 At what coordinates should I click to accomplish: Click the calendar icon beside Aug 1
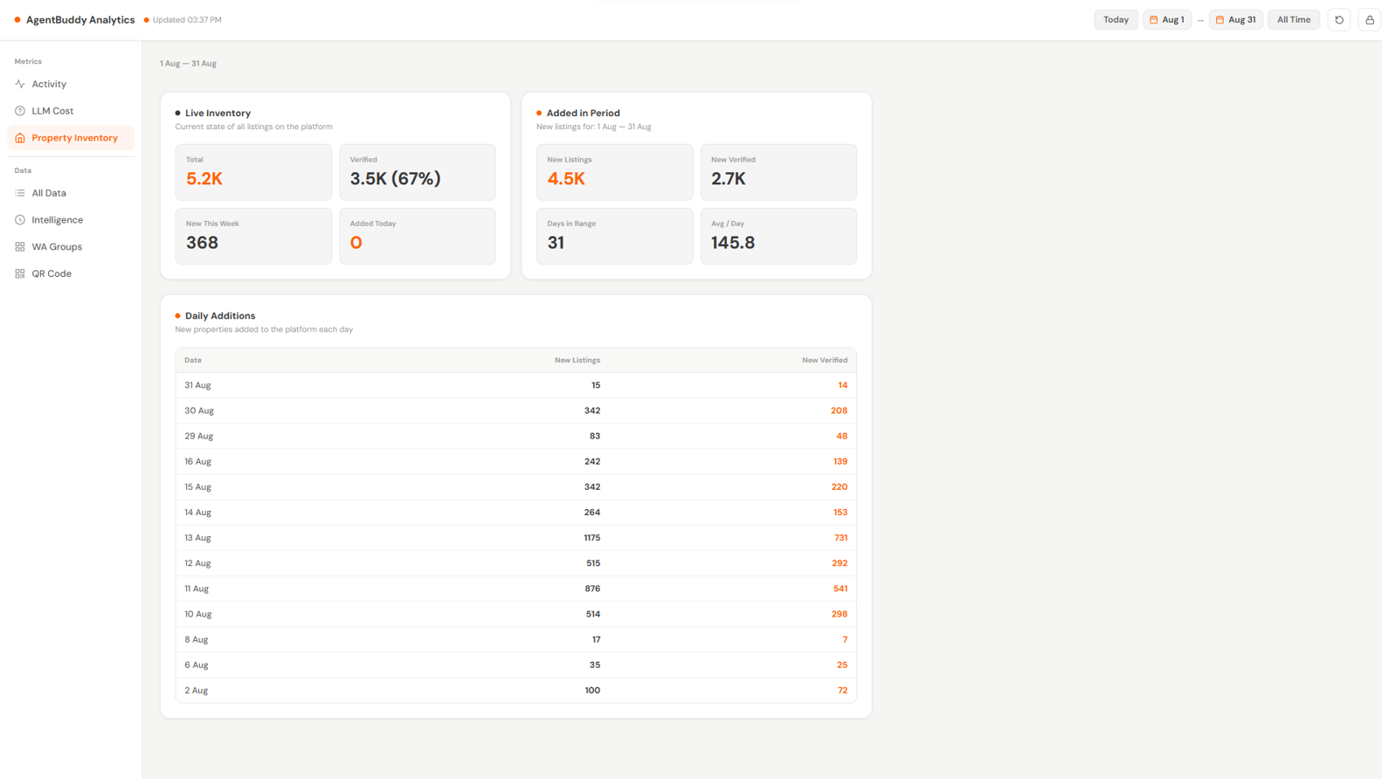tap(1154, 20)
